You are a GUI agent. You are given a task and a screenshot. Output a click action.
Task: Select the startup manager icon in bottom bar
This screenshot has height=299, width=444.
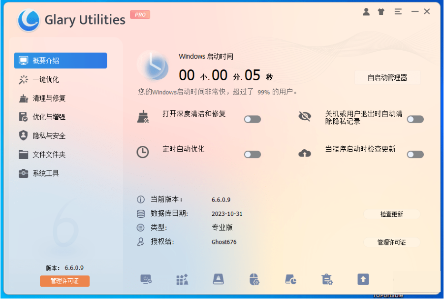(x=146, y=279)
